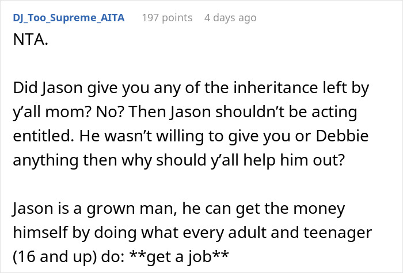Click the 4 days ago timestamp
The width and height of the screenshot is (403, 273).
(230, 18)
